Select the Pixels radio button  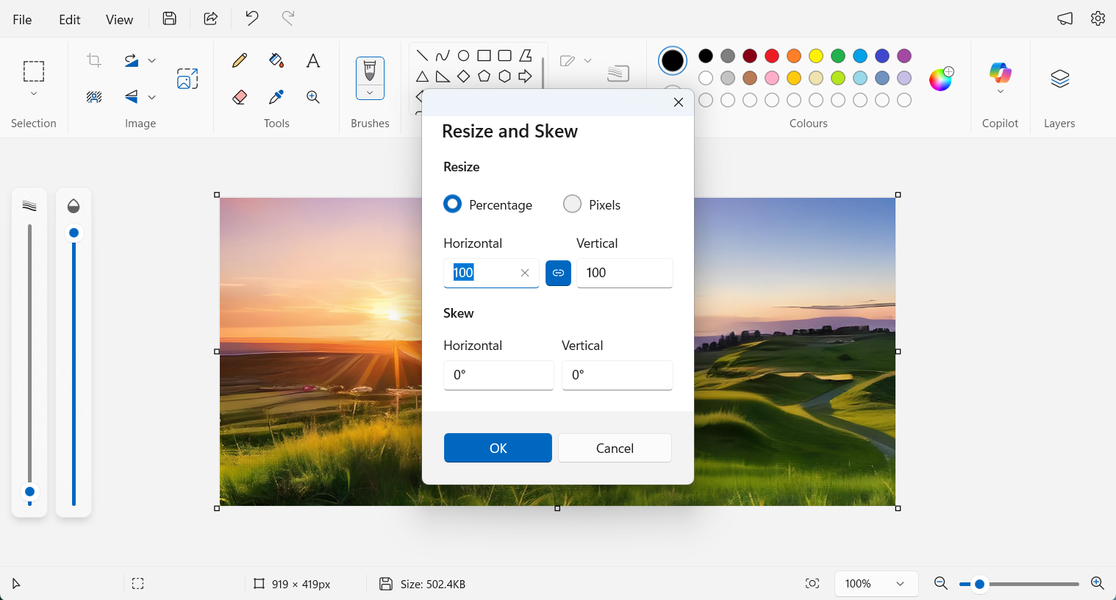point(572,204)
